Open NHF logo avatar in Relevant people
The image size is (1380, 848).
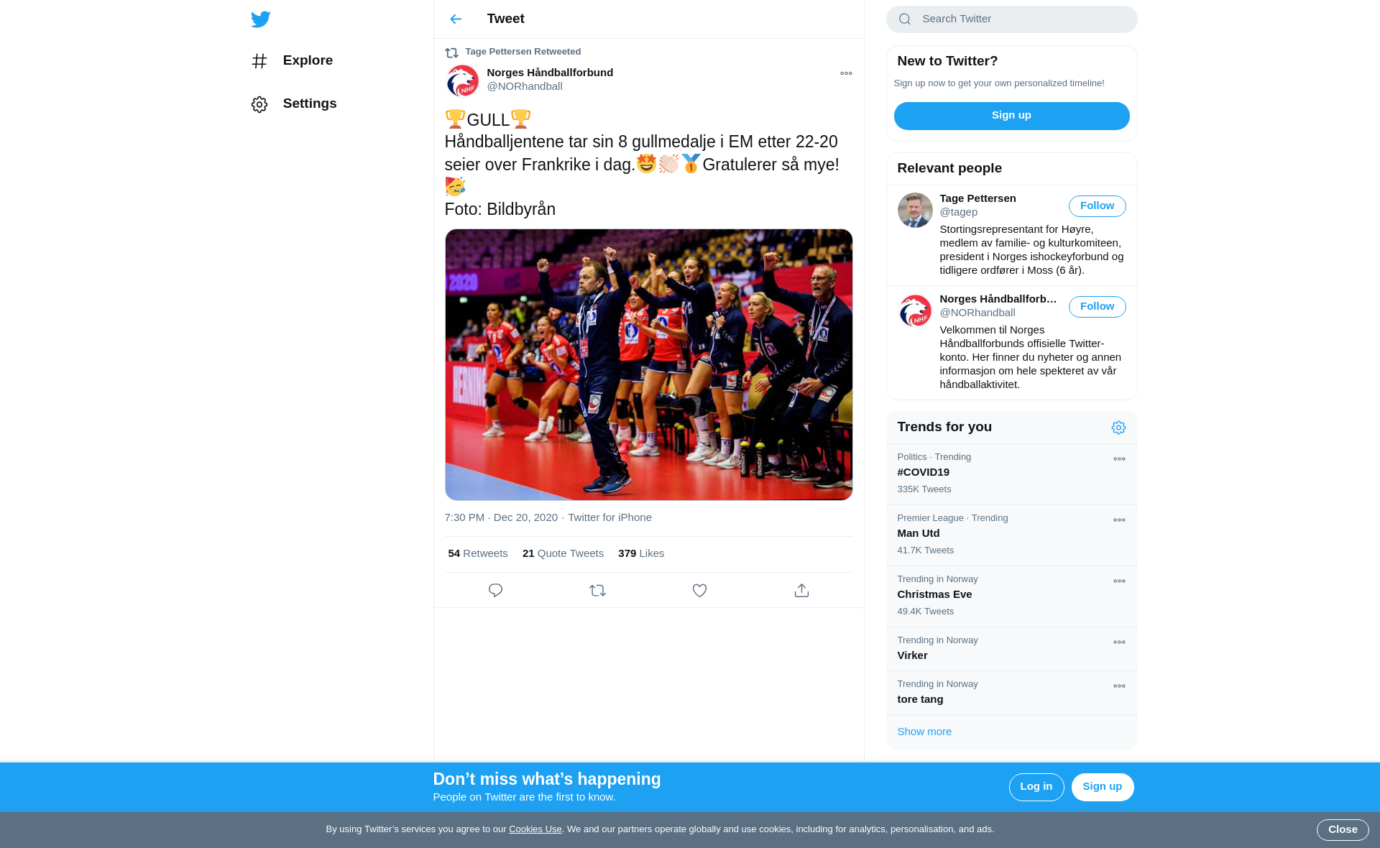pos(915,310)
